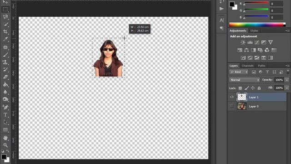
Task: Swap foreground and background colors in toolbar
Action: pos(8,151)
